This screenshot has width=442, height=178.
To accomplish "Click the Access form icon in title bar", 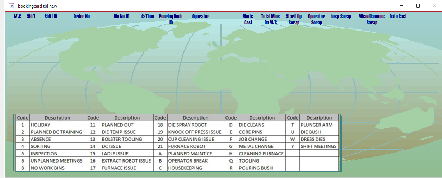I will point(11,6).
